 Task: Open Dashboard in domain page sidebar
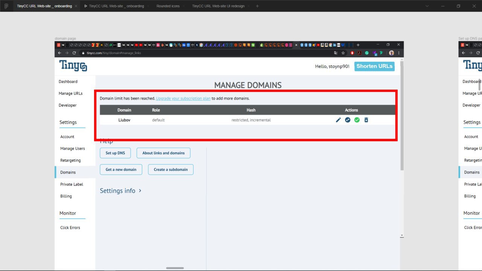[x=68, y=82]
